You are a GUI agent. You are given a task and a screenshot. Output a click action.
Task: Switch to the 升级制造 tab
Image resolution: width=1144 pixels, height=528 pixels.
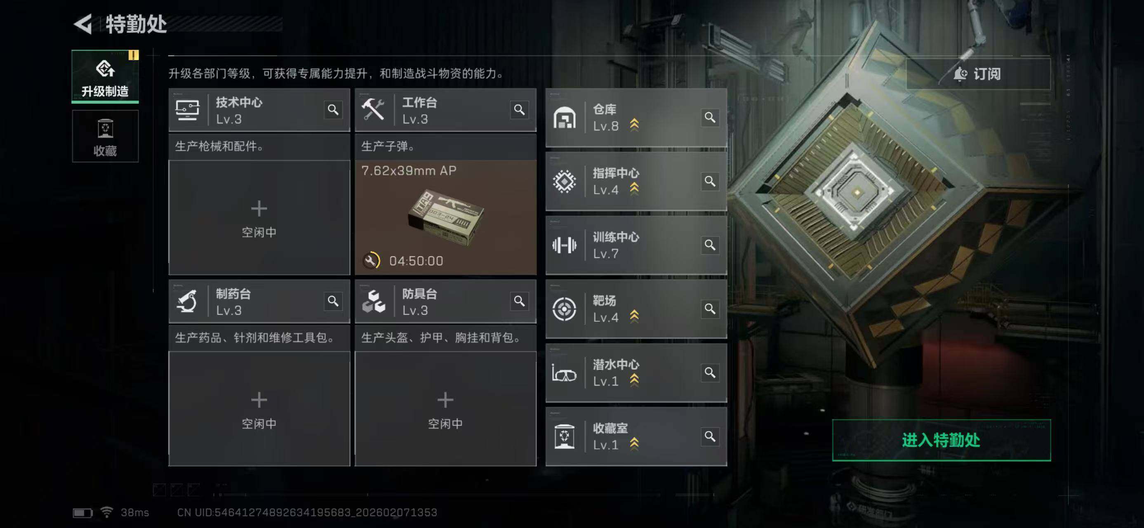pyautogui.click(x=105, y=76)
